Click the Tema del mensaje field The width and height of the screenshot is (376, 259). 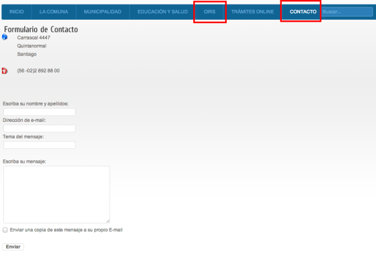pos(40,145)
